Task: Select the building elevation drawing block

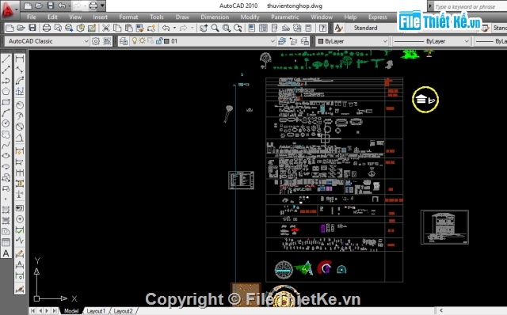Action: point(444,227)
